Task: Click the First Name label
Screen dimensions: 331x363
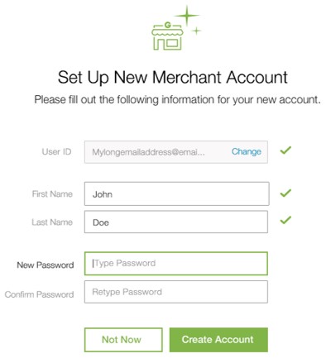Action: [52, 194]
